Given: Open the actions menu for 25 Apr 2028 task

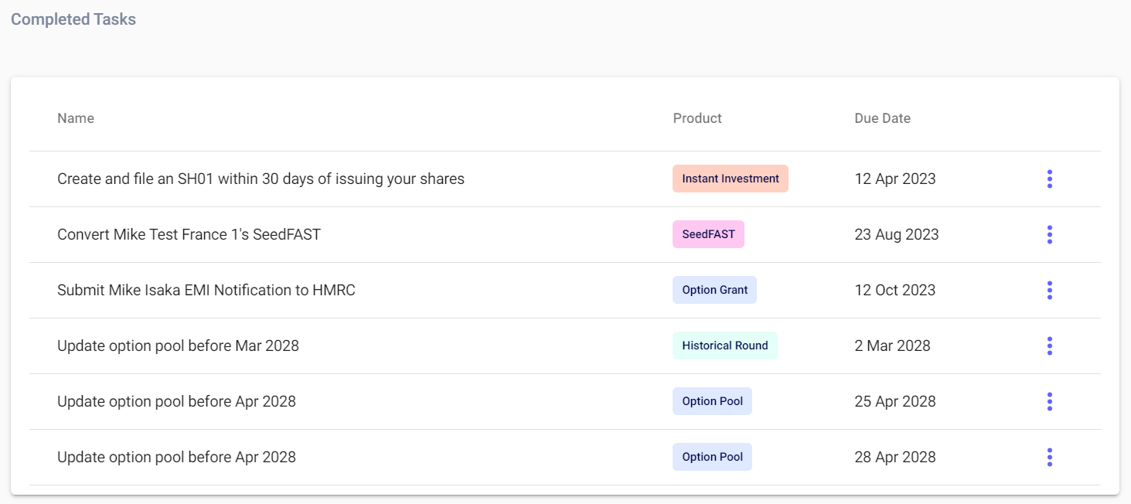Looking at the screenshot, I should click(1049, 401).
